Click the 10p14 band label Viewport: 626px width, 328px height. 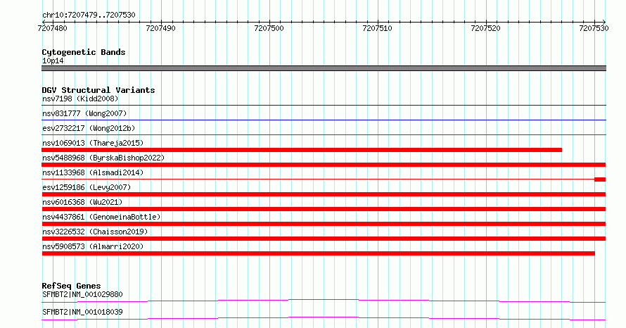pos(53,61)
